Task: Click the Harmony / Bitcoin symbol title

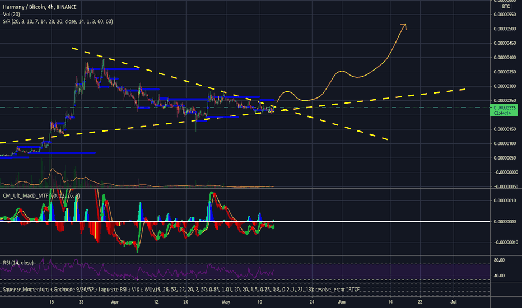Action: tap(40, 7)
